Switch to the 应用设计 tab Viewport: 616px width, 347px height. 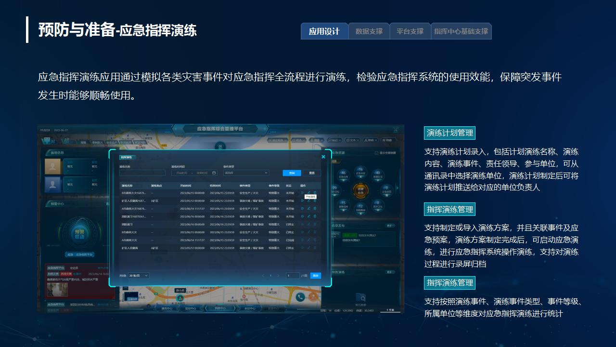pyautogui.click(x=324, y=31)
